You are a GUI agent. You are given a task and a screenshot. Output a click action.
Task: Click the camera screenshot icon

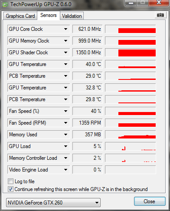tap(160, 15)
